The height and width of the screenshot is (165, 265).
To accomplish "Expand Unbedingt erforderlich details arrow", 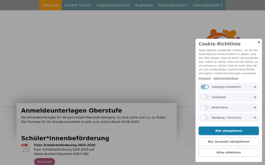I will [x=254, y=87].
